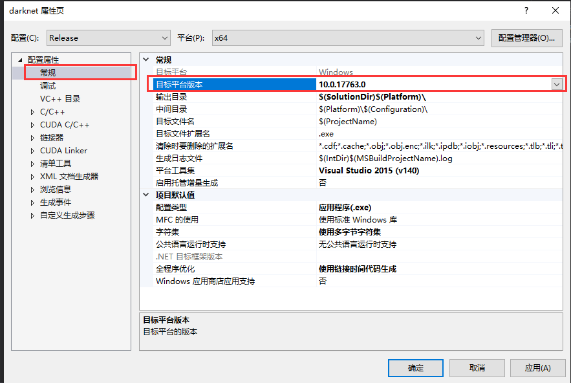
Task: Click the $(Platform)\$(Configuration)\ value
Action: point(373,109)
